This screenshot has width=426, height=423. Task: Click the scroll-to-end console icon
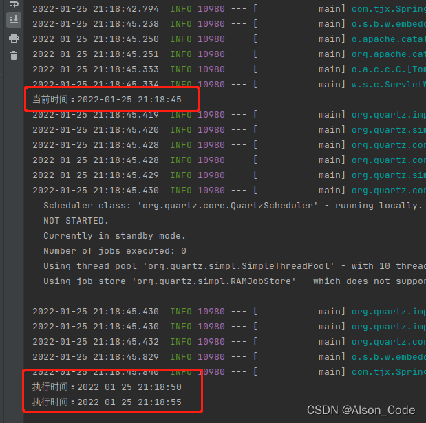14,20
